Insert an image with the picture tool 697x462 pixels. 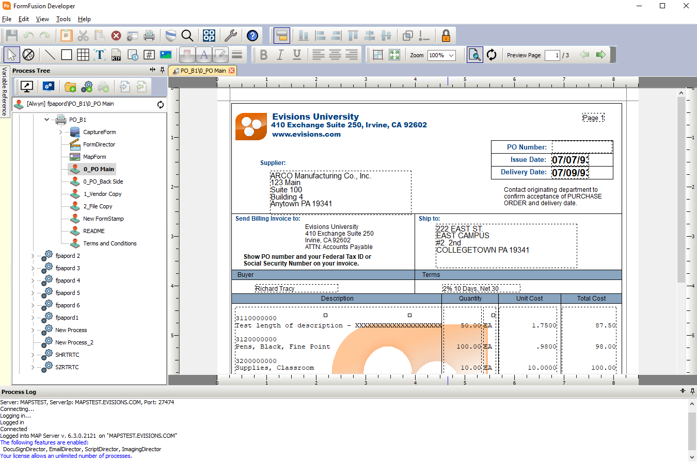pyautogui.click(x=165, y=55)
